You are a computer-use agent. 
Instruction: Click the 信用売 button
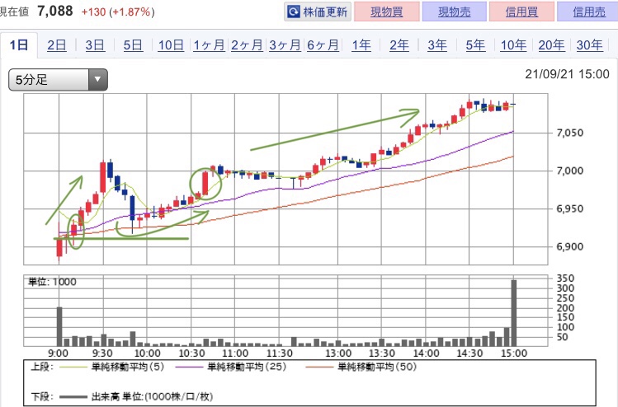(x=588, y=12)
